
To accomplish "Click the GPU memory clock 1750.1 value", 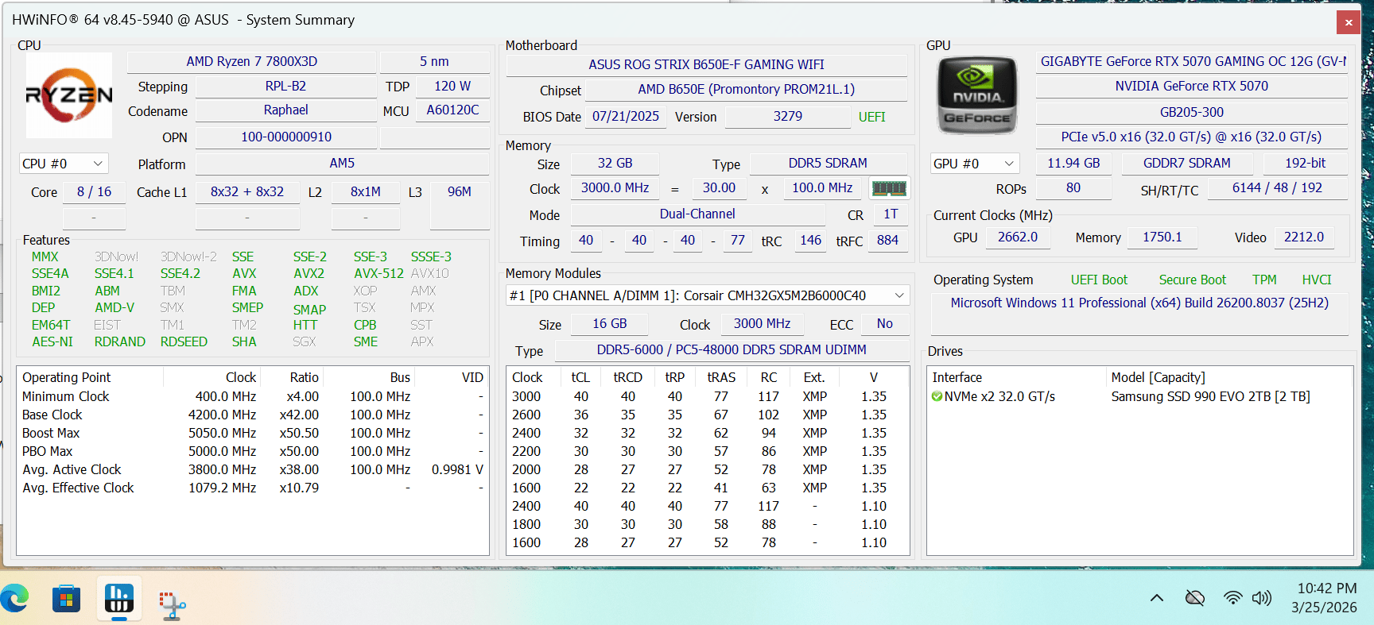I will click(x=1162, y=237).
